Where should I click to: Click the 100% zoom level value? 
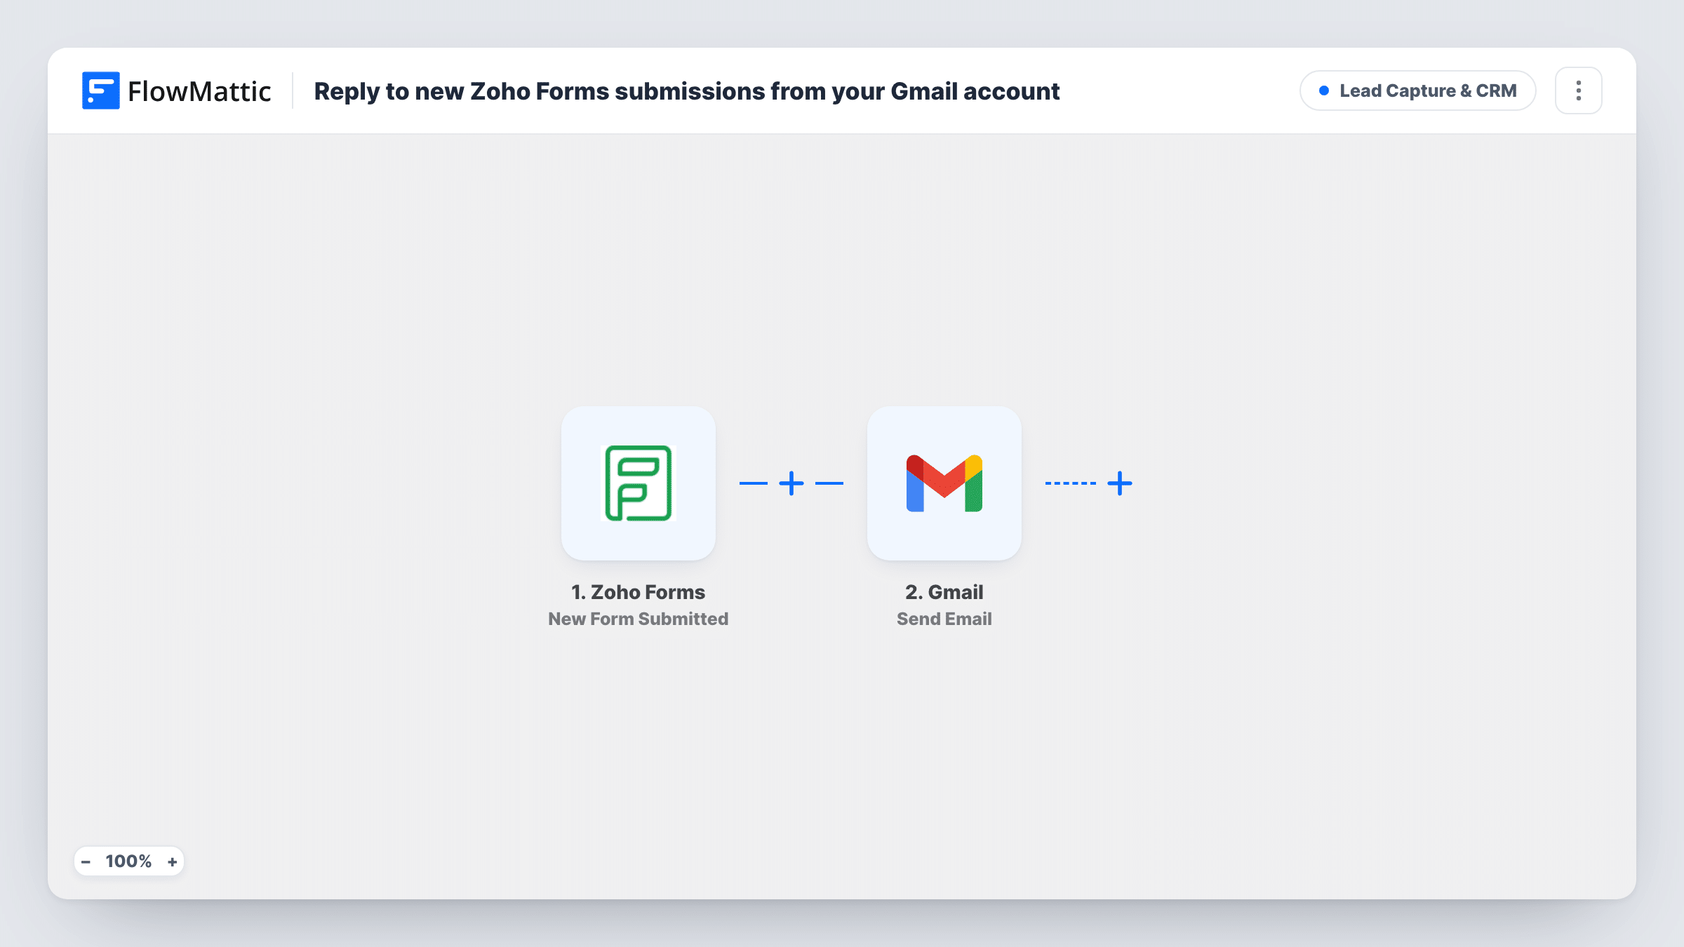pos(128,861)
